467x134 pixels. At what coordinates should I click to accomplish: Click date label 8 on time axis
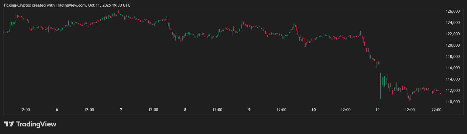185,110
